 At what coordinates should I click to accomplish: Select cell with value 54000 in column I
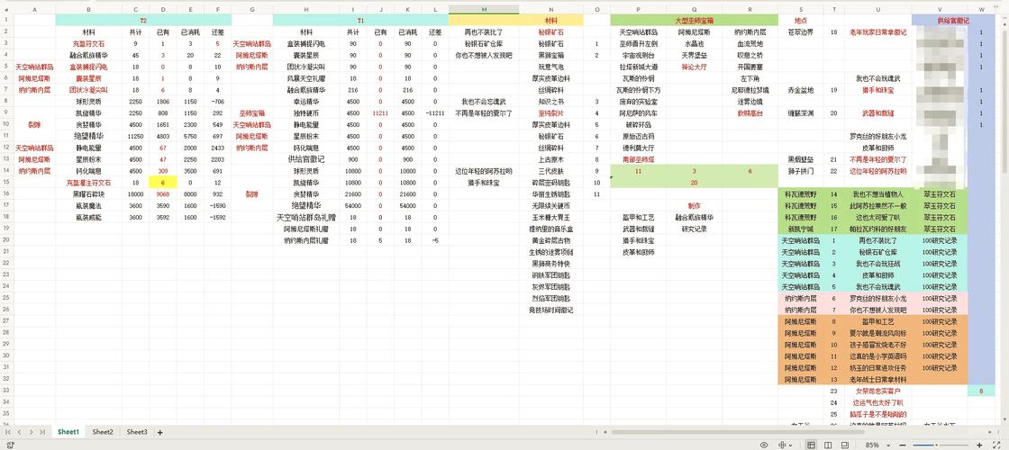pos(353,206)
